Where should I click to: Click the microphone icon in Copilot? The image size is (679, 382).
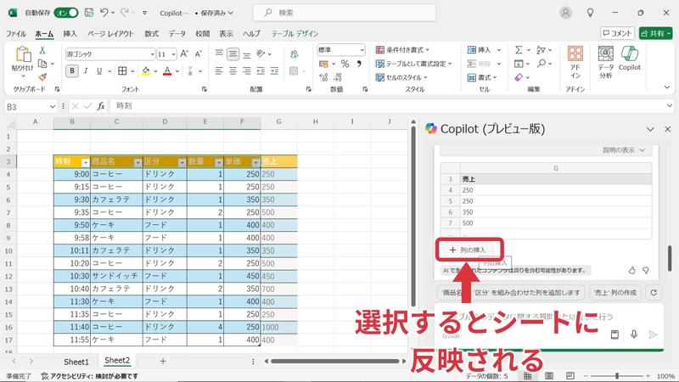[633, 334]
